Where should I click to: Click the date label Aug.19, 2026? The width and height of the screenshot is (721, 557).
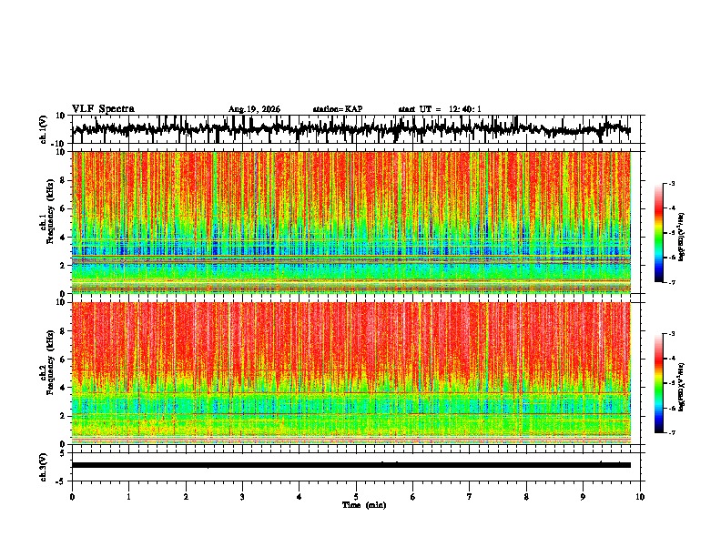(254, 109)
